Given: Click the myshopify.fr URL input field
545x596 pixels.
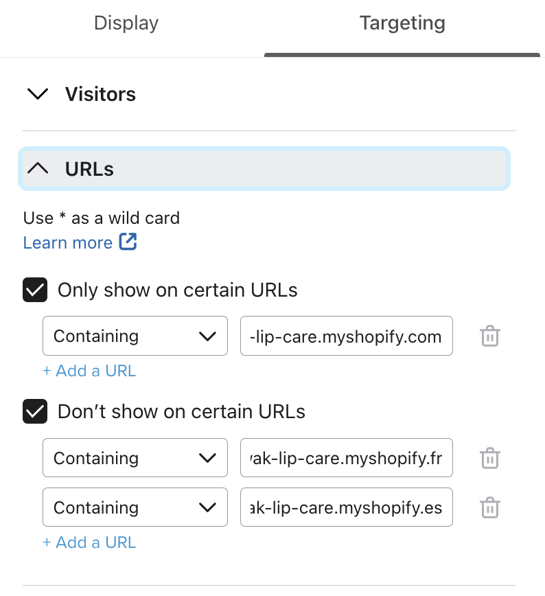Looking at the screenshot, I should pos(346,457).
